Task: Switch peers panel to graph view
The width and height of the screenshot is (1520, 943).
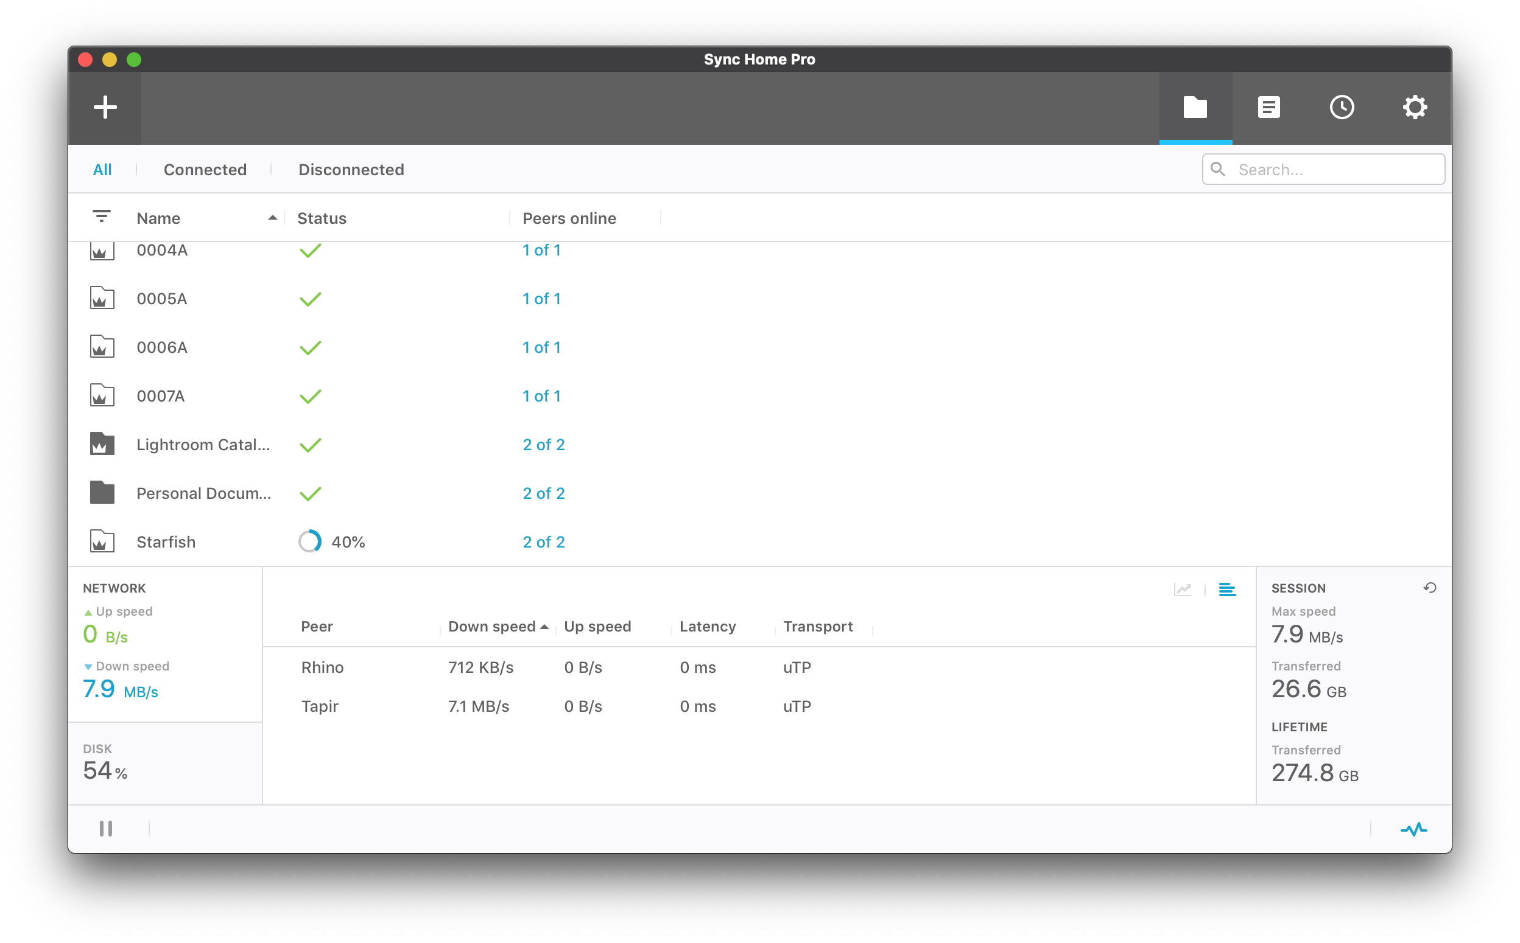Action: pyautogui.click(x=1183, y=590)
